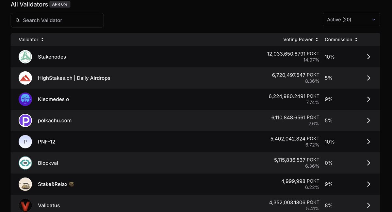Open the Kleomedes α validator name
The height and width of the screenshot is (212, 392).
pyautogui.click(x=54, y=99)
